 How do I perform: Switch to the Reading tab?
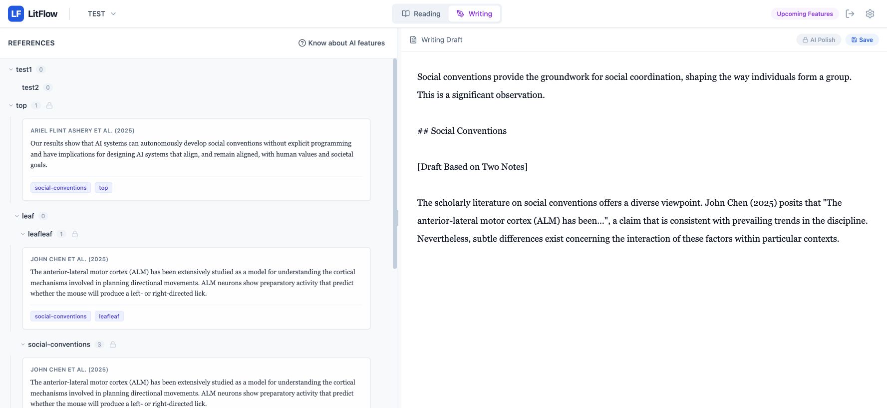(421, 14)
